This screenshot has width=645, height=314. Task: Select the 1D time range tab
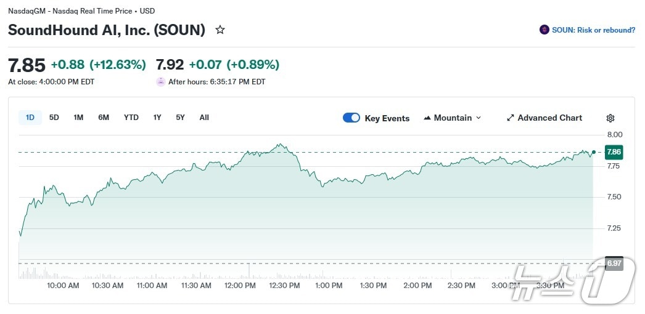30,117
